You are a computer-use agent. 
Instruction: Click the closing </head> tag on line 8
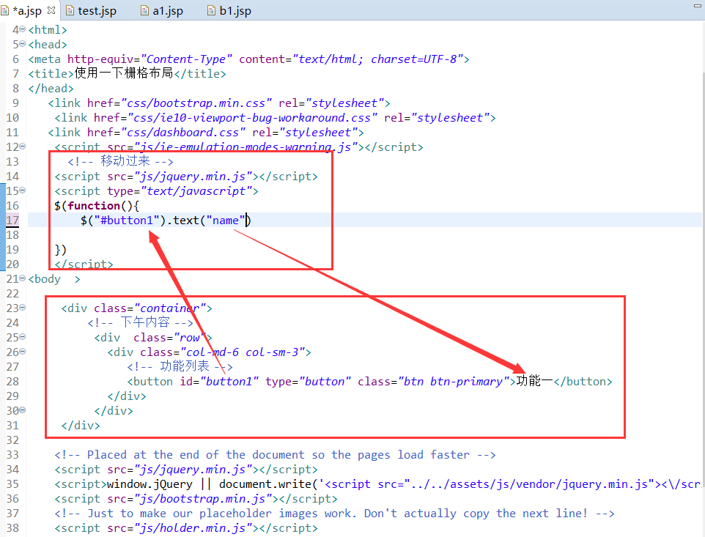51,89
